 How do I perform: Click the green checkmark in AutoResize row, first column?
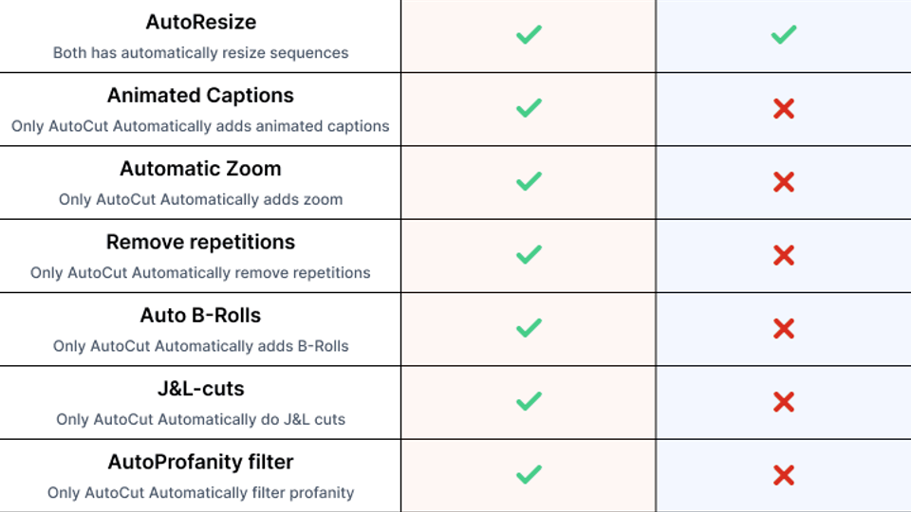(529, 35)
